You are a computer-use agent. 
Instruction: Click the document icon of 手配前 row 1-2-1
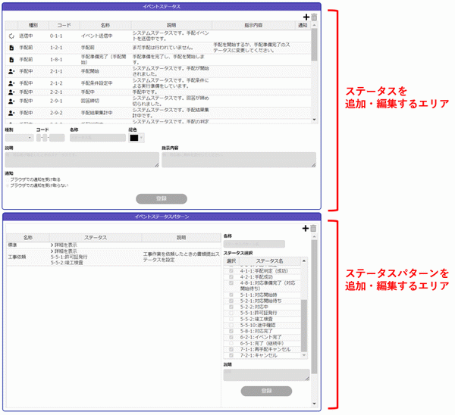point(11,47)
